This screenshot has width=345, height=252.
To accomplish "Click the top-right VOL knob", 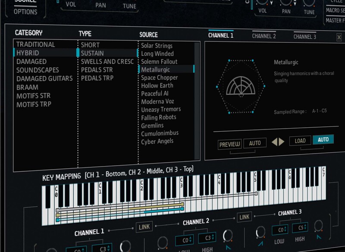I will pyautogui.click(x=262, y=2).
